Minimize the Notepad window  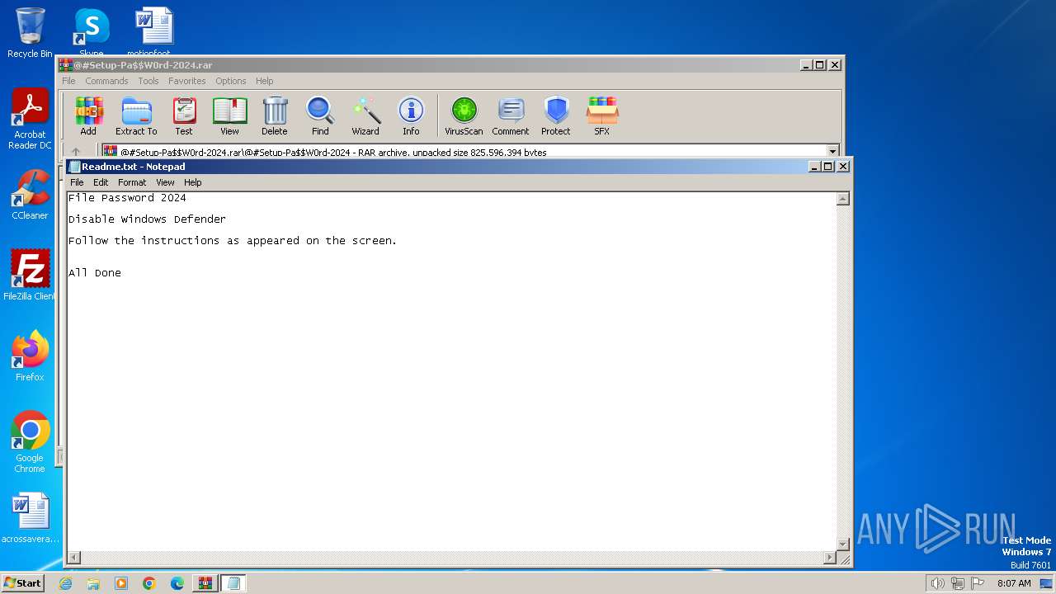[x=814, y=166]
